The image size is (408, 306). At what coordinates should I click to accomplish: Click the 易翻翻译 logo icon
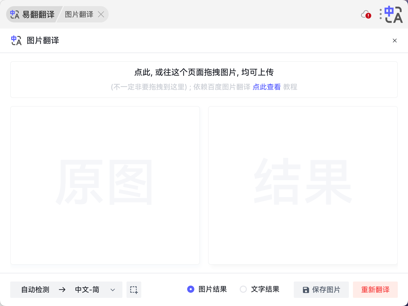15,15
